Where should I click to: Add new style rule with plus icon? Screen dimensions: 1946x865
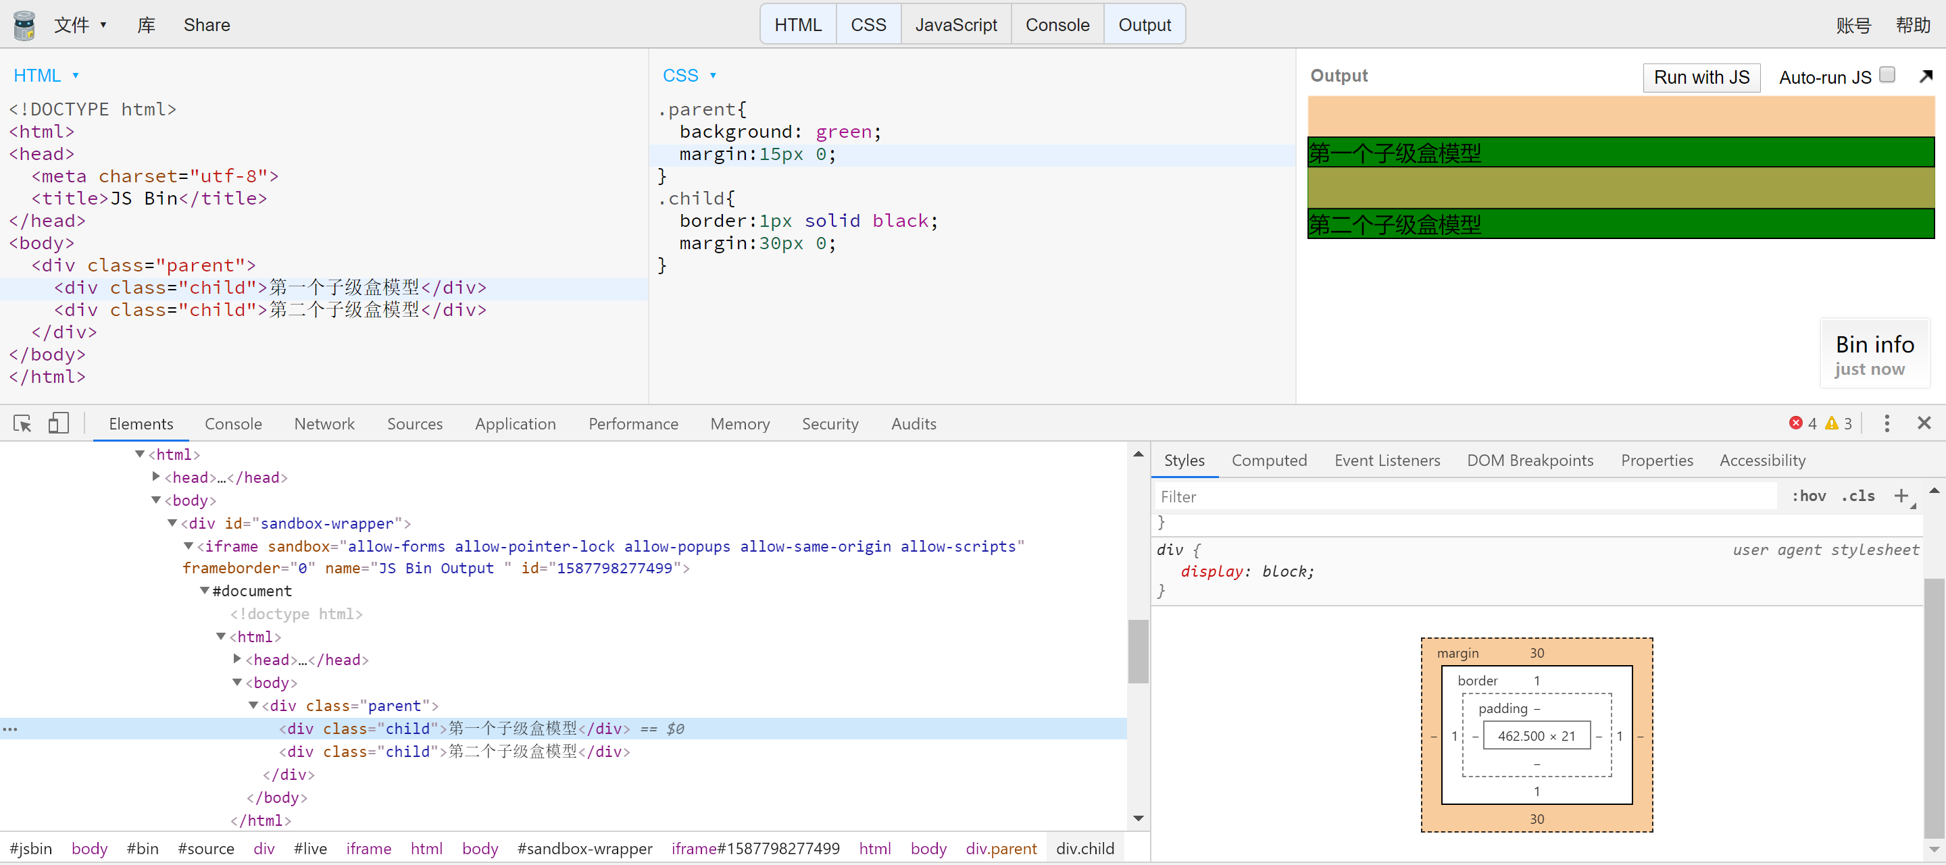(x=1901, y=496)
